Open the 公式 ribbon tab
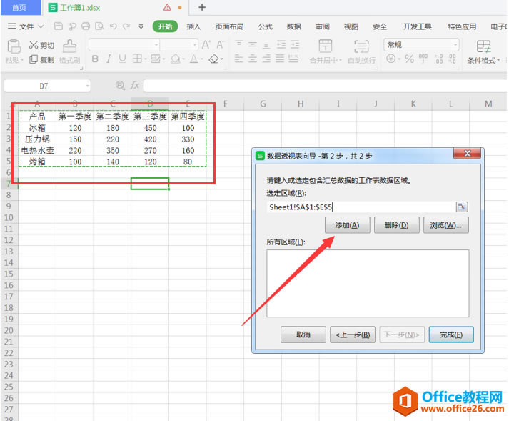Viewport: 509px width, 421px height. (x=266, y=26)
